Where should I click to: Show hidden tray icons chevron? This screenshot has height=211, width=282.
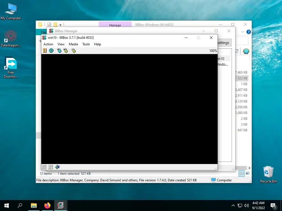(233, 206)
